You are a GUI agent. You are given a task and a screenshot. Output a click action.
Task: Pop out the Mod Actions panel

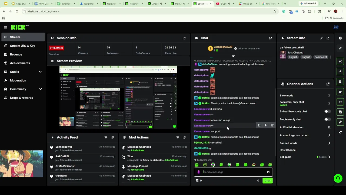(x=184, y=138)
